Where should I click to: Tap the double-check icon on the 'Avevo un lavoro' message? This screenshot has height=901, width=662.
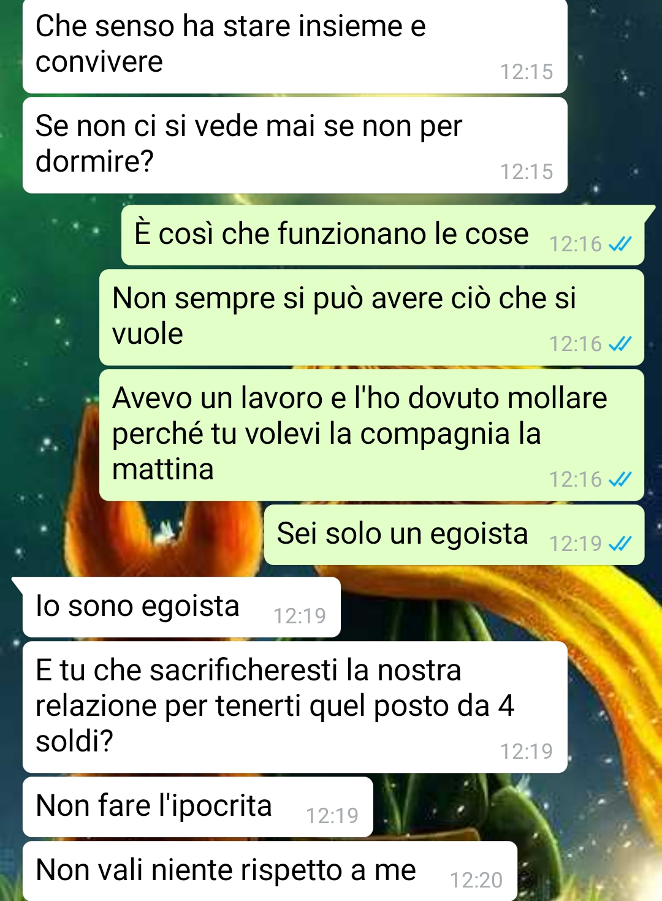coord(620,480)
